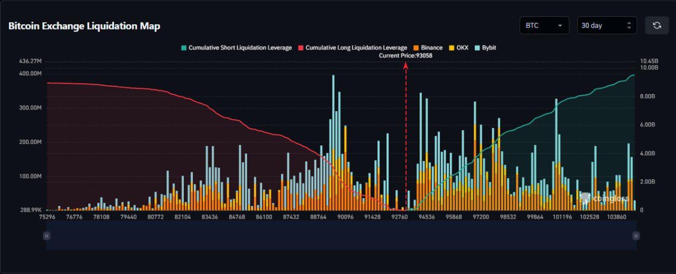Click the right range slider handle
Image resolution: width=676 pixels, height=274 pixels.
(636, 236)
